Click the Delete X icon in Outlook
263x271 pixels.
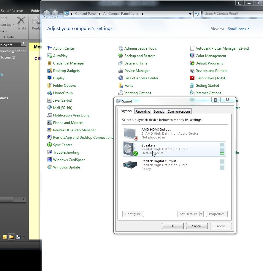click(21, 21)
